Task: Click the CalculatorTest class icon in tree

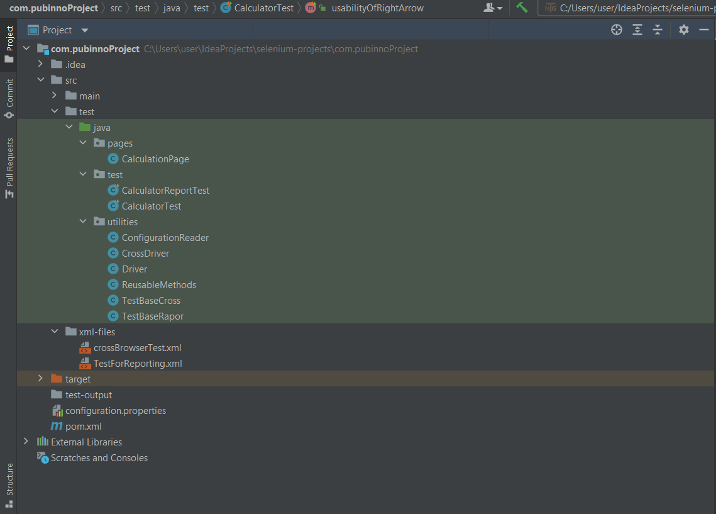Action: click(x=113, y=206)
